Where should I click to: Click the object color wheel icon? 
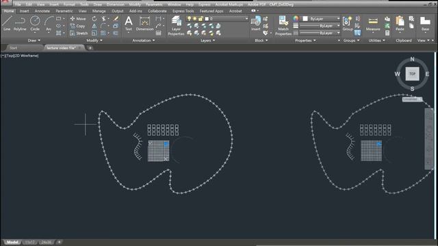[296, 18]
